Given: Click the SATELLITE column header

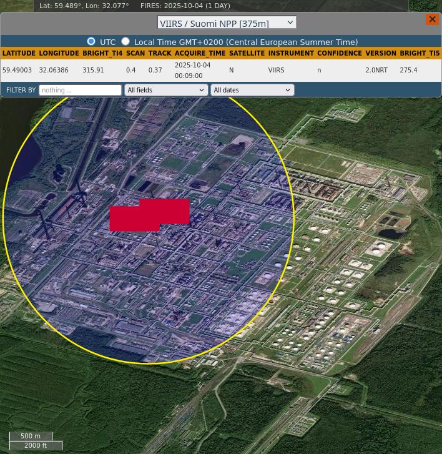Looking at the screenshot, I should tap(247, 53).
